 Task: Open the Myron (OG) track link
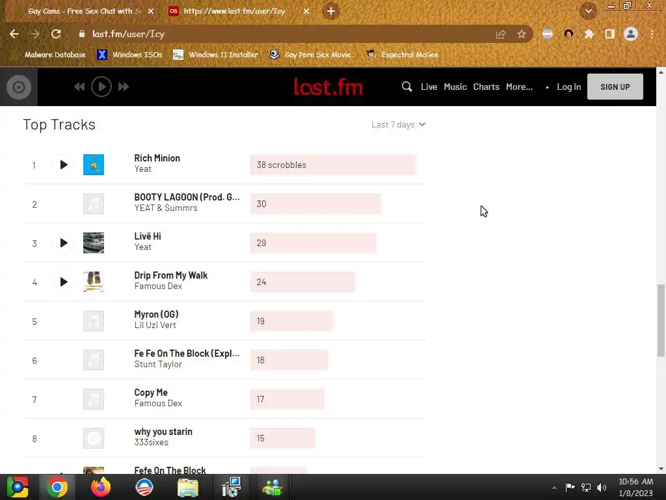click(x=156, y=314)
